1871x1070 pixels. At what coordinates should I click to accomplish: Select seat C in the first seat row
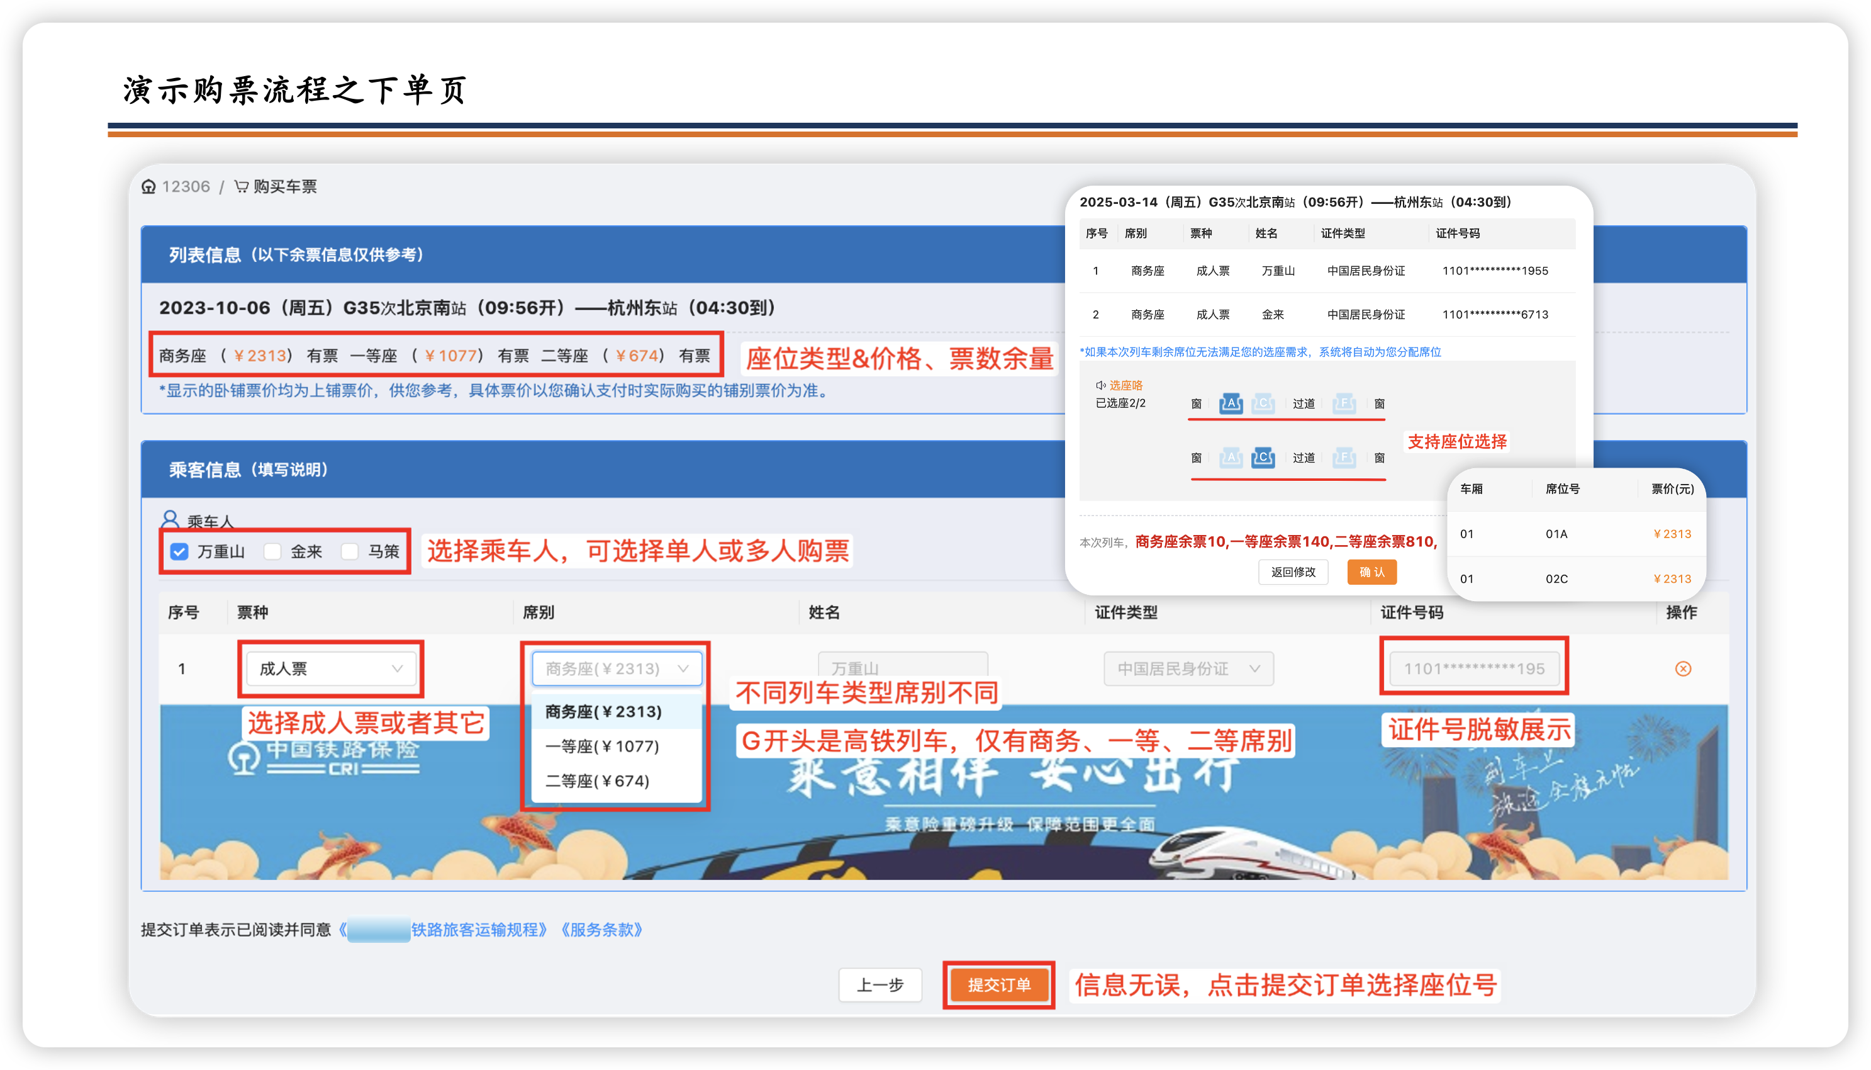1263,403
